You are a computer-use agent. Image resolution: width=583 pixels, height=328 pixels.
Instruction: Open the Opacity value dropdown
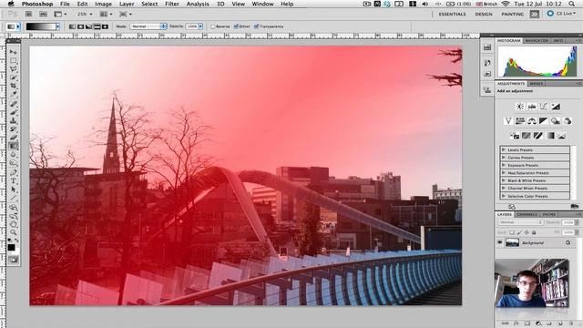click(200, 26)
